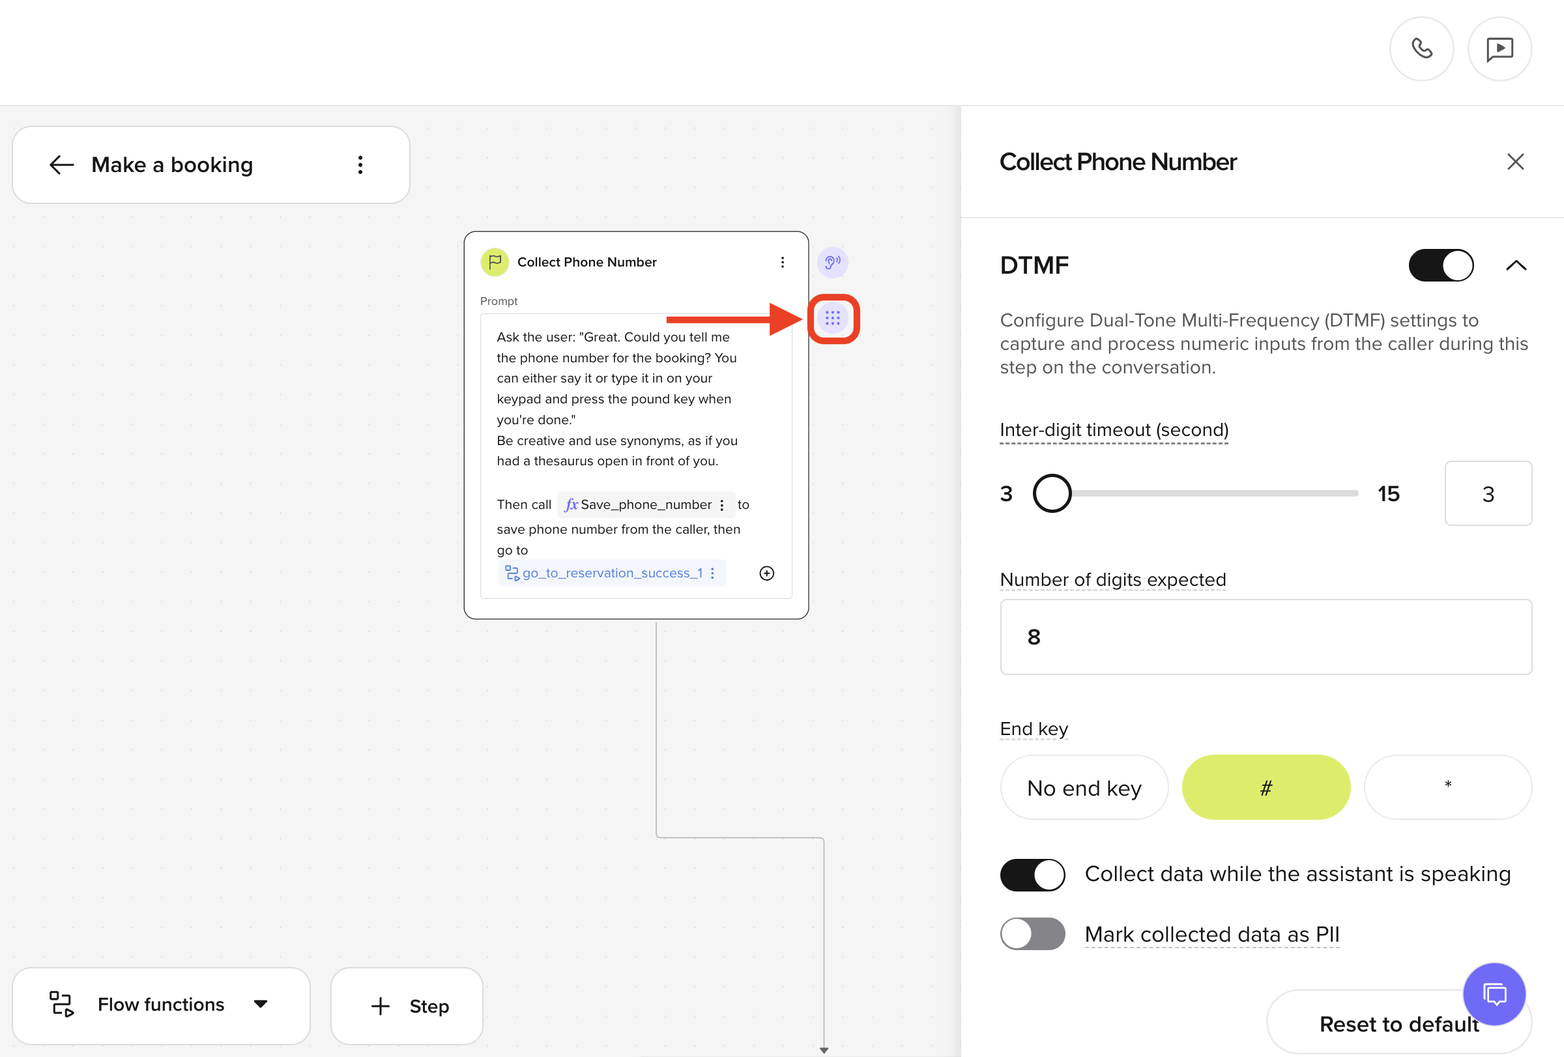Open Make a booking options menu
Viewport: 1564px width, 1057px height.
pos(361,165)
